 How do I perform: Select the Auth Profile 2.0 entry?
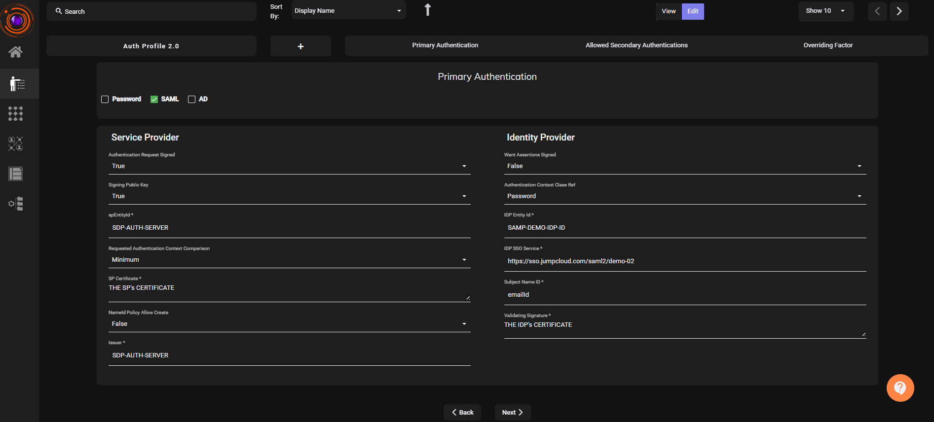click(151, 46)
